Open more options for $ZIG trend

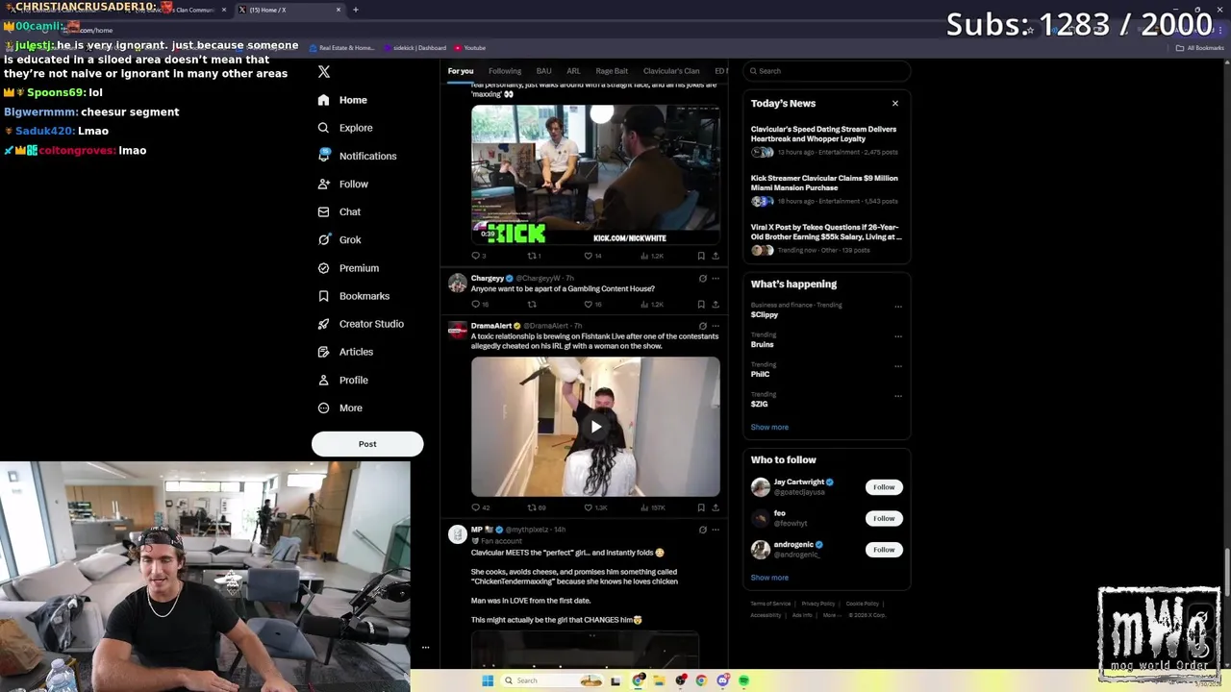tap(898, 396)
